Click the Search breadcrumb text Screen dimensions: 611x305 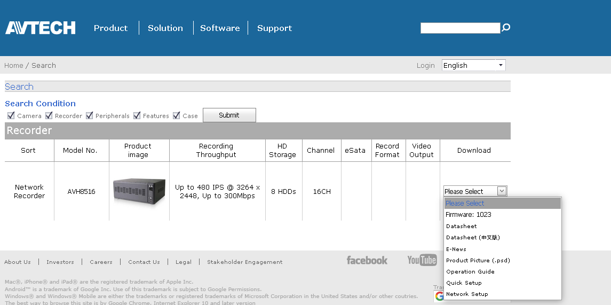44,66
